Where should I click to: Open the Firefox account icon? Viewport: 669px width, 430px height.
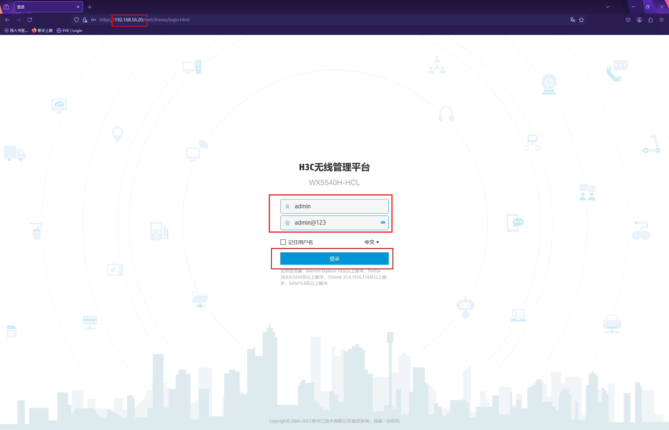click(x=639, y=20)
